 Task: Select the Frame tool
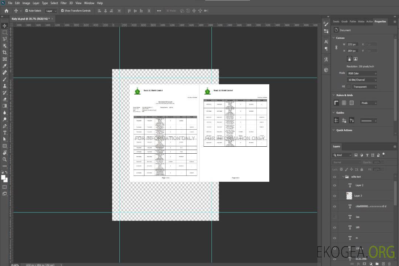point(4,59)
